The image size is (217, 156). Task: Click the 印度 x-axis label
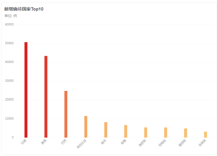coord(24,143)
